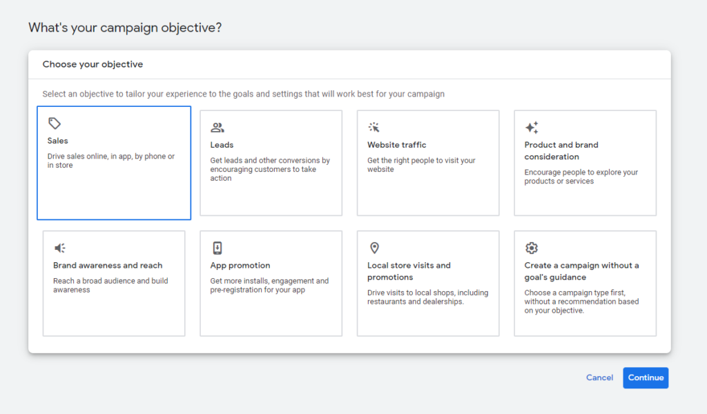Click the Website traffic cursor icon

(x=374, y=128)
